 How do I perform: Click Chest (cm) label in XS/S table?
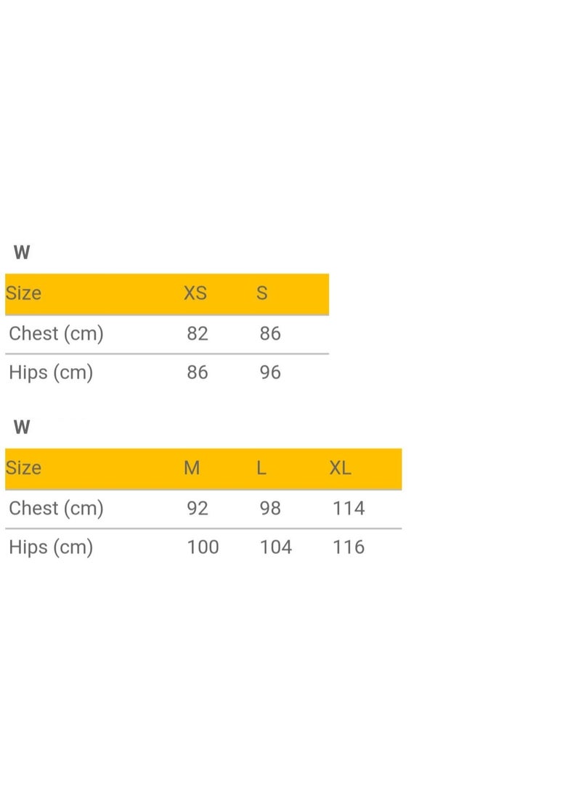[x=56, y=334]
